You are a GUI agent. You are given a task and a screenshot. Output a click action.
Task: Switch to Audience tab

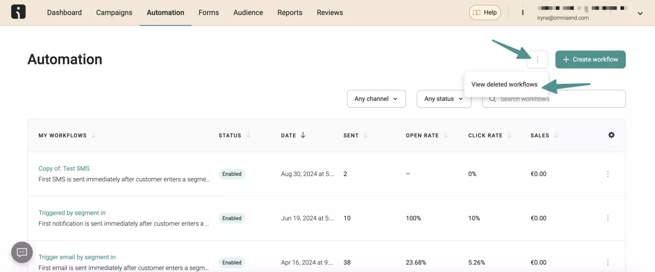[248, 13]
